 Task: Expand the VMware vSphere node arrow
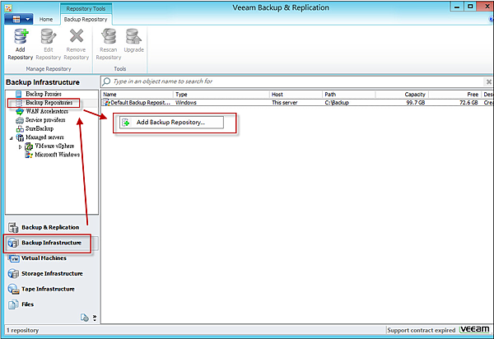[20, 146]
